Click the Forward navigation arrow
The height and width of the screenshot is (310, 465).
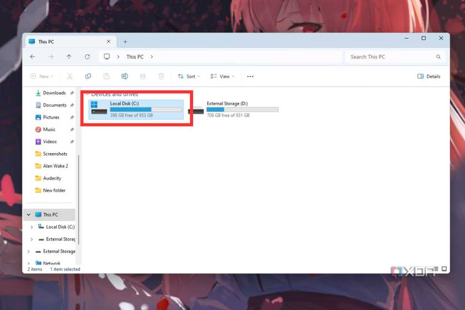(x=51, y=57)
